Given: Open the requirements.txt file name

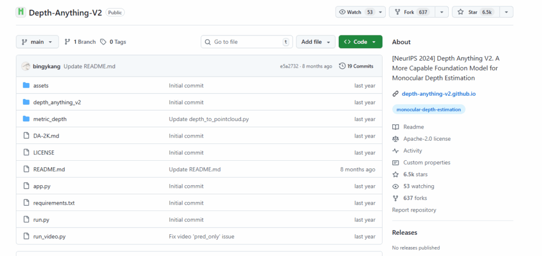Looking at the screenshot, I should click(54, 203).
